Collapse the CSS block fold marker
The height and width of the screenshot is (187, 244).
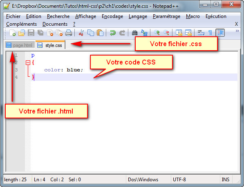tap(28, 62)
